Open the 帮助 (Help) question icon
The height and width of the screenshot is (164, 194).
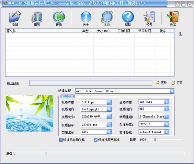click(128, 17)
